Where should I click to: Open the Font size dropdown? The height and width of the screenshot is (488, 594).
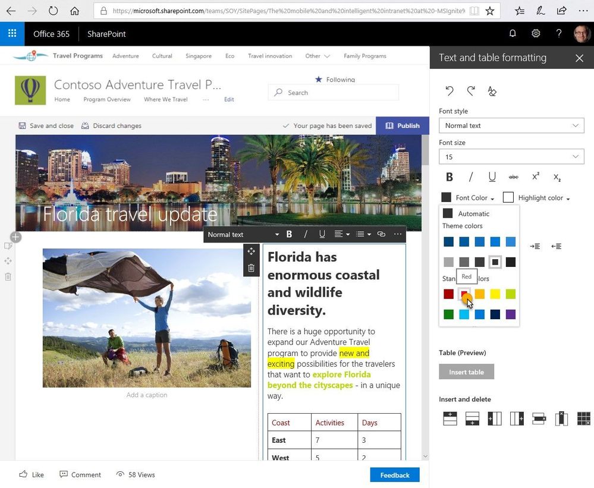(511, 156)
